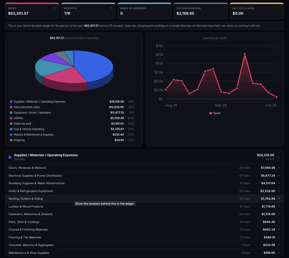Open ledger arrow for HVAC & Refrigeration Equipment
This screenshot has height=258, width=289.
279,191
